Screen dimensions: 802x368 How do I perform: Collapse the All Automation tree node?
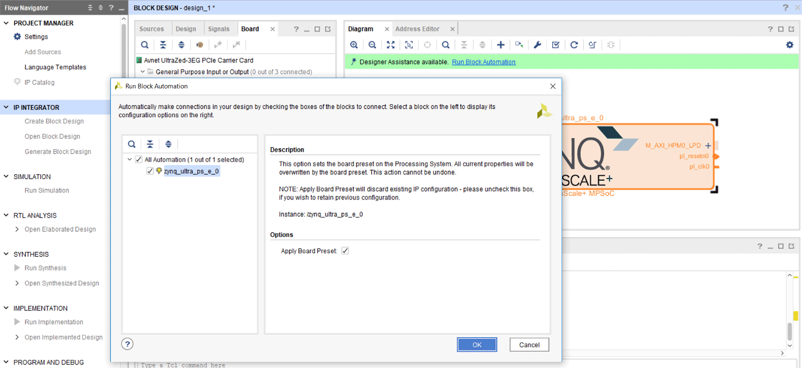pyautogui.click(x=130, y=160)
